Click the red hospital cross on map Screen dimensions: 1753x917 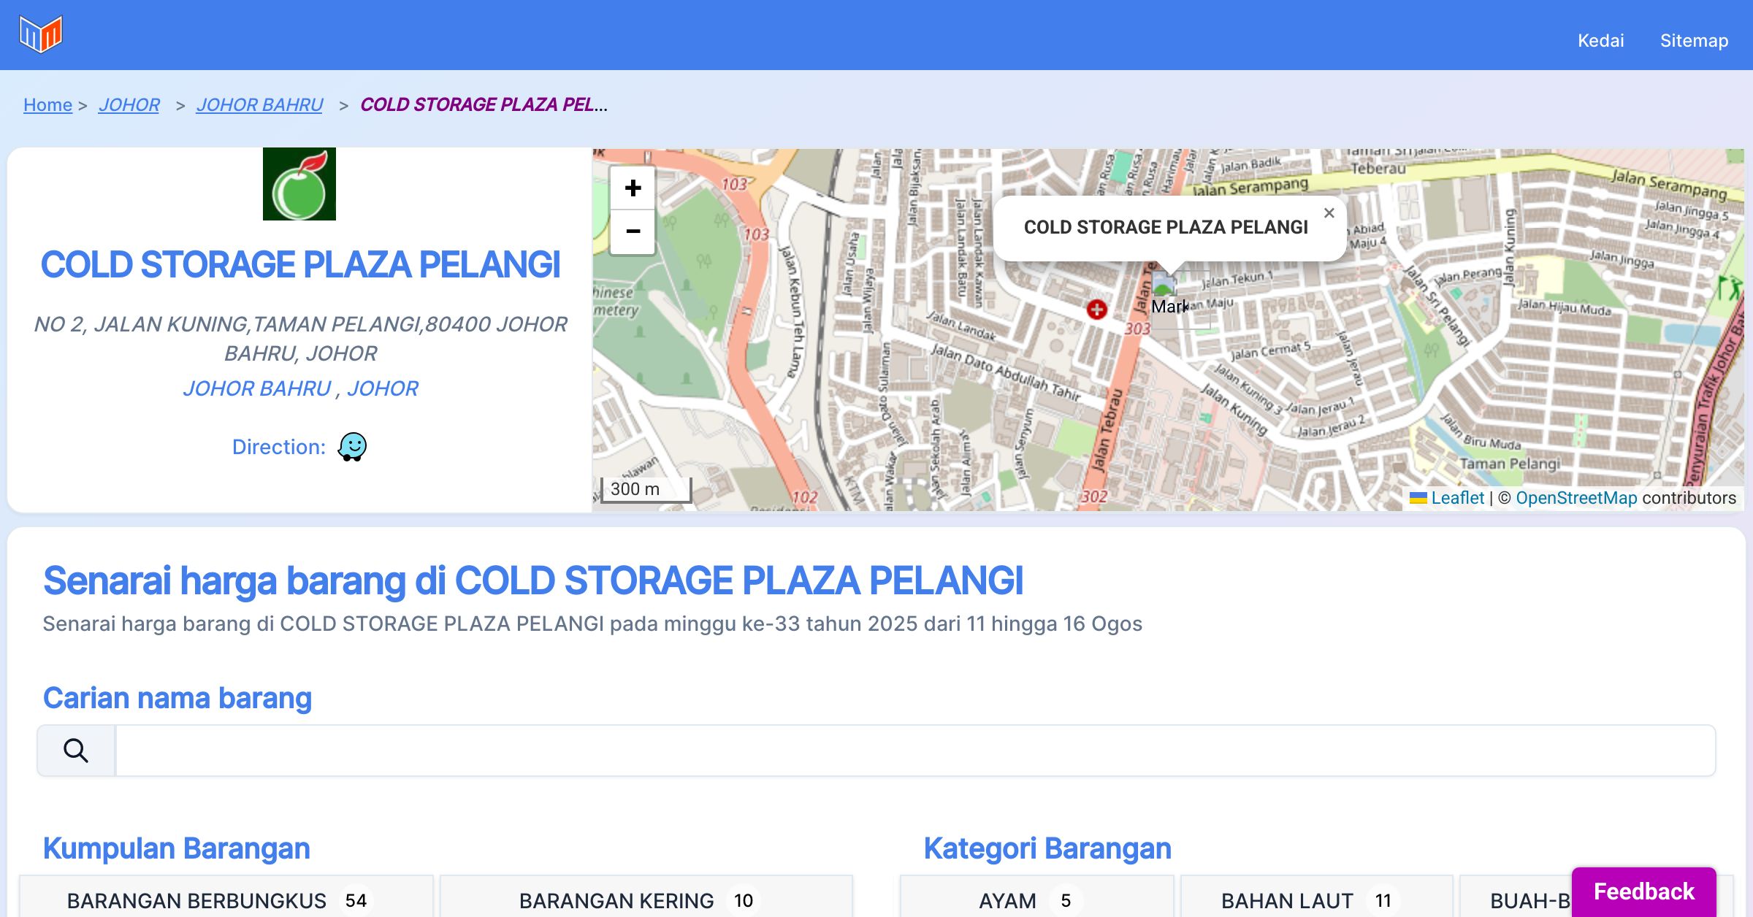(x=1096, y=310)
